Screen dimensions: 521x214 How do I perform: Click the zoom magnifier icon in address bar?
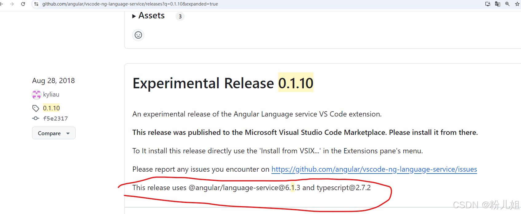[507, 4]
